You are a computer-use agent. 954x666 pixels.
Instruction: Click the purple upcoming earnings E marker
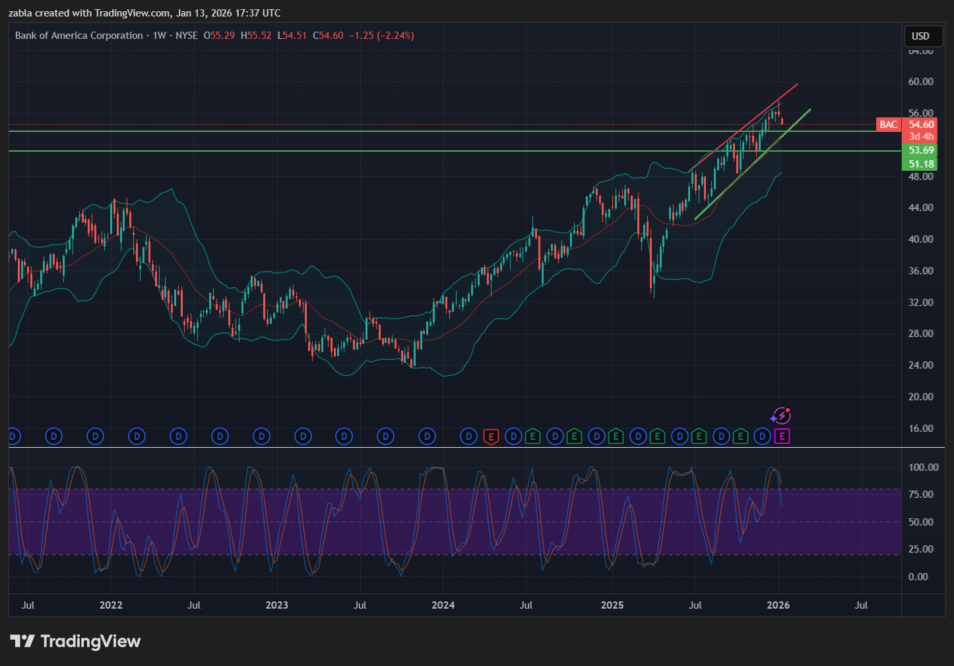[782, 437]
